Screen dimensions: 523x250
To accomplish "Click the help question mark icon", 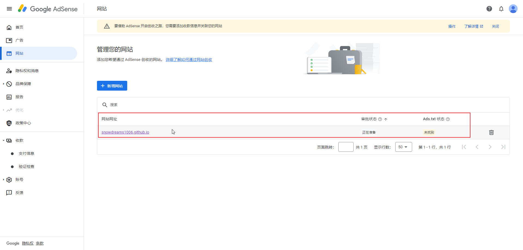I will (x=489, y=9).
